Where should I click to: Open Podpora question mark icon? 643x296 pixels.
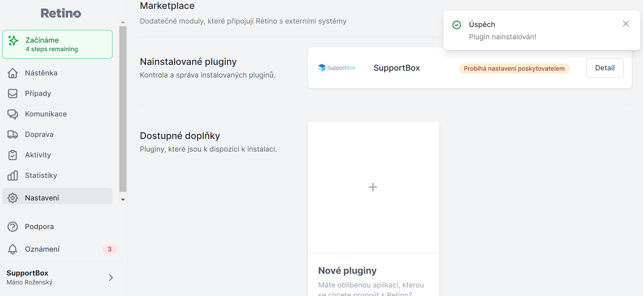[13, 227]
